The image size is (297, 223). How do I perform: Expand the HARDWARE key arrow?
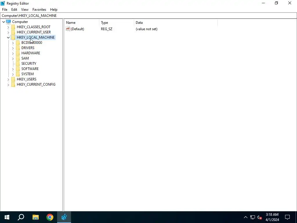pos(13,53)
